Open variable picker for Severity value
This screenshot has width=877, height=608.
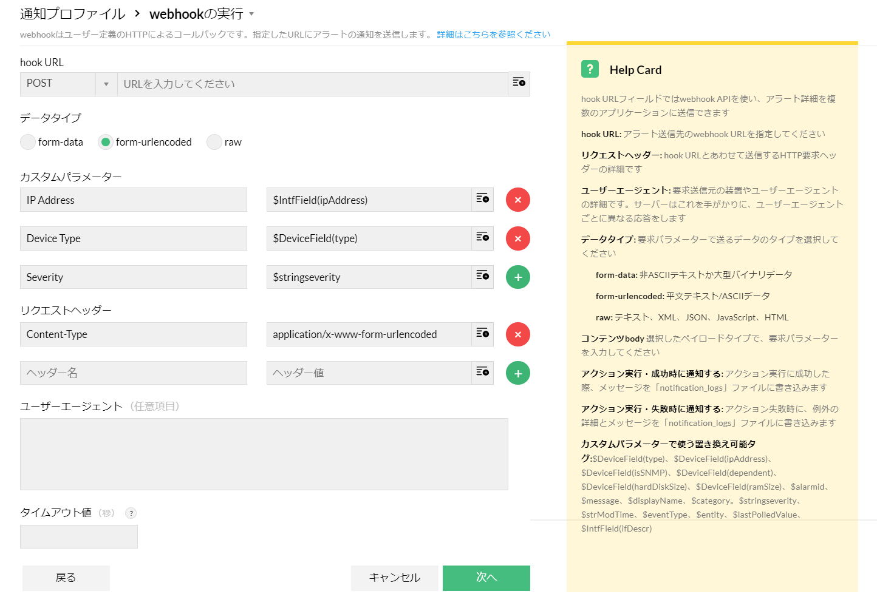point(483,277)
